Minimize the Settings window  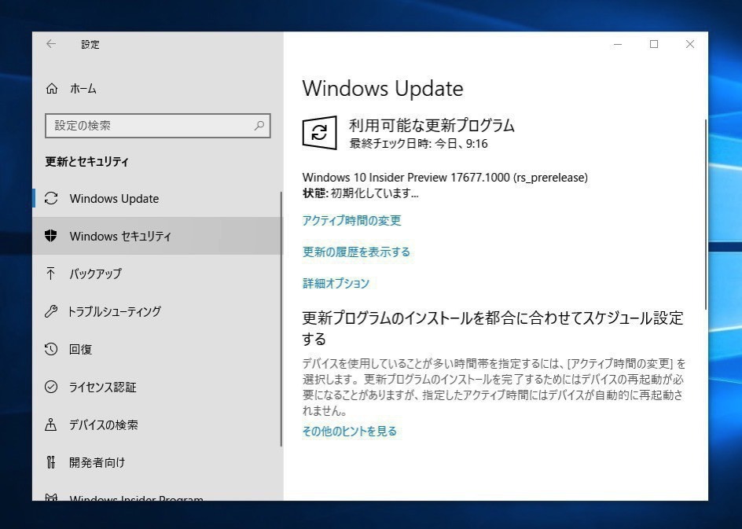[618, 44]
